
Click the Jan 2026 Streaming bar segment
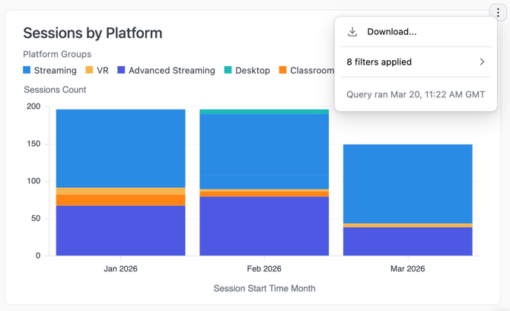[x=120, y=148]
